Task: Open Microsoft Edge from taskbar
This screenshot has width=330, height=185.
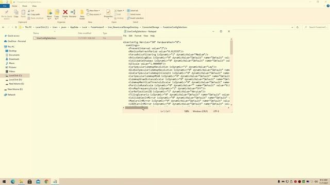Action: pyautogui.click(x=12, y=181)
